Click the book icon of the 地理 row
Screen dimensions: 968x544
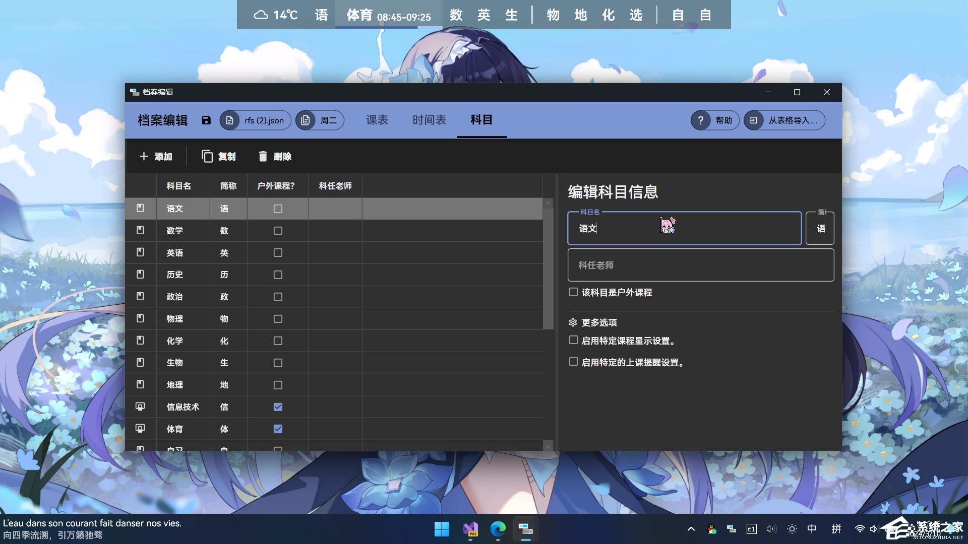140,384
